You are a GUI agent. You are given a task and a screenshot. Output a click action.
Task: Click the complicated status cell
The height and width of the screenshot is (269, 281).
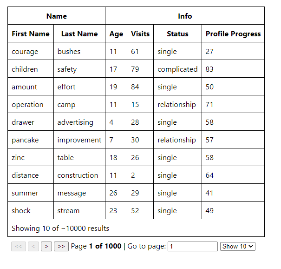pos(177,69)
